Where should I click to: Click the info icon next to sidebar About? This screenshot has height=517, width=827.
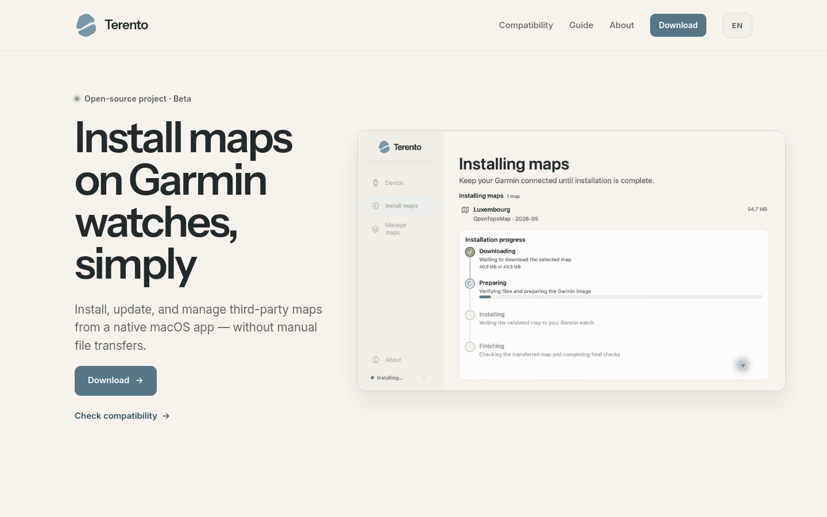[x=376, y=360]
